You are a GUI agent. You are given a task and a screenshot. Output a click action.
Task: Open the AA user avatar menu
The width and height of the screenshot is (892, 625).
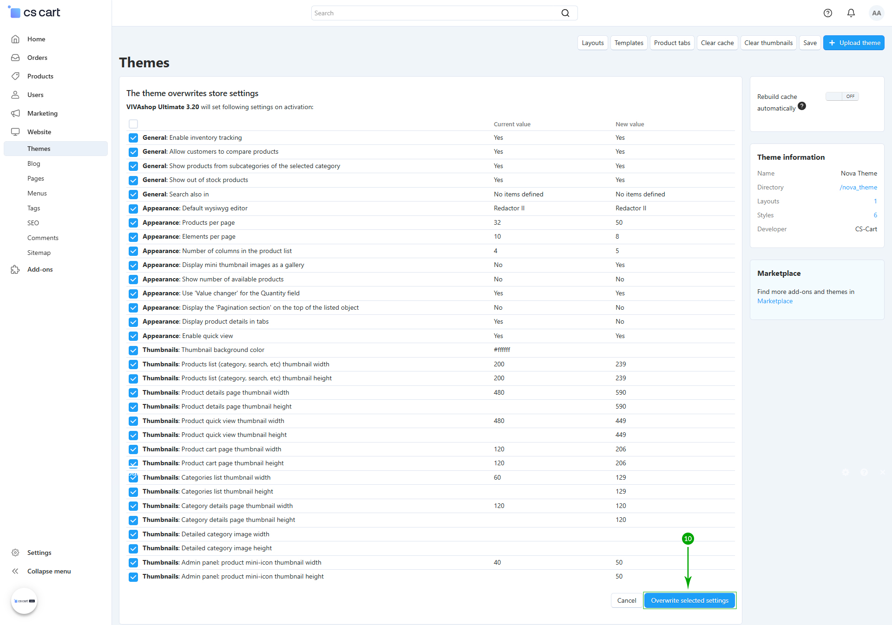point(876,13)
